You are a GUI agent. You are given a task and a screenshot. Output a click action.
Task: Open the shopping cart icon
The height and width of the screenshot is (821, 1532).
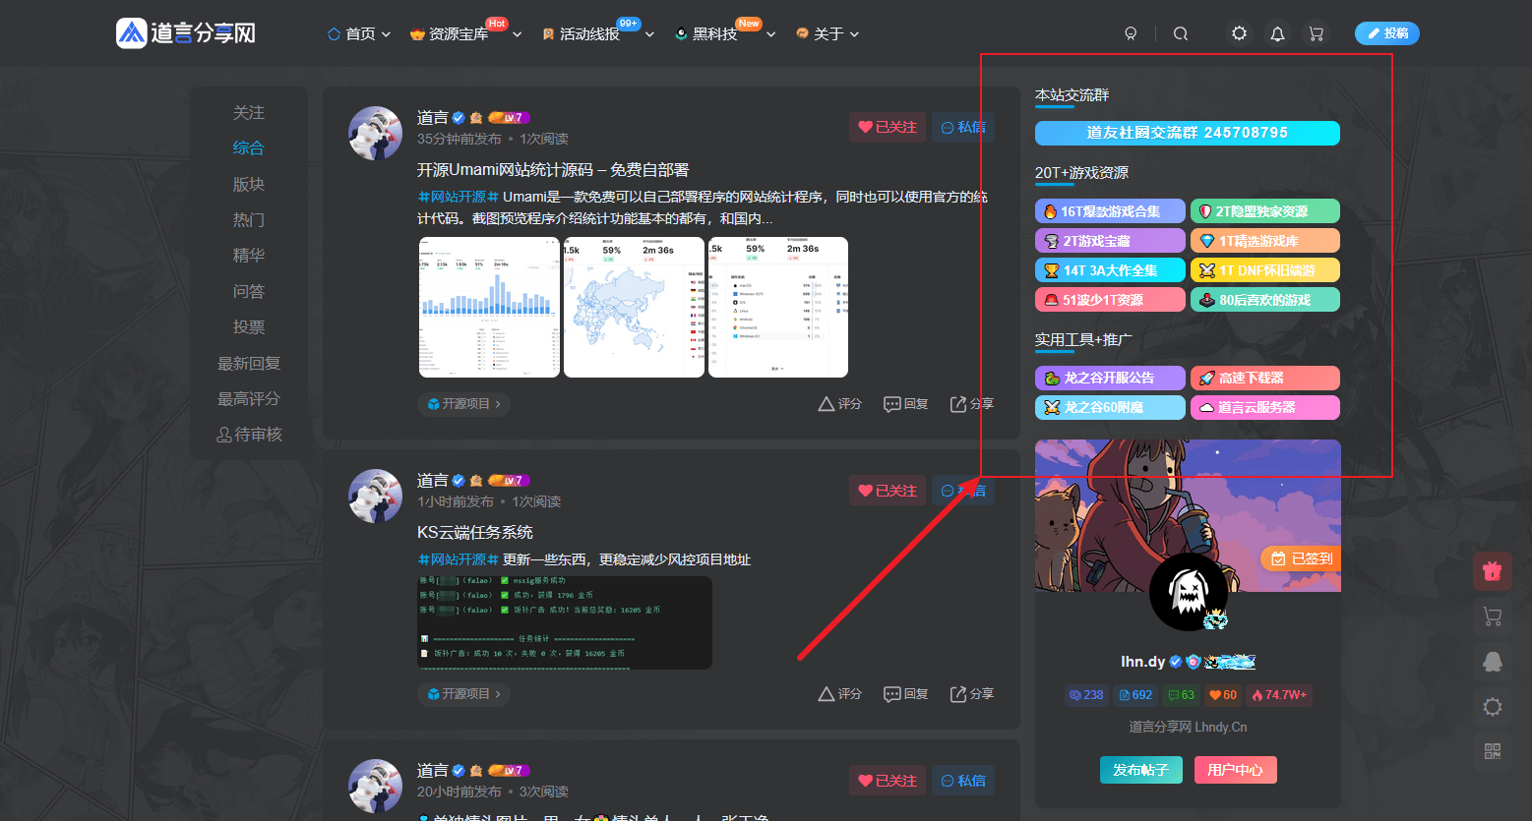click(x=1316, y=32)
